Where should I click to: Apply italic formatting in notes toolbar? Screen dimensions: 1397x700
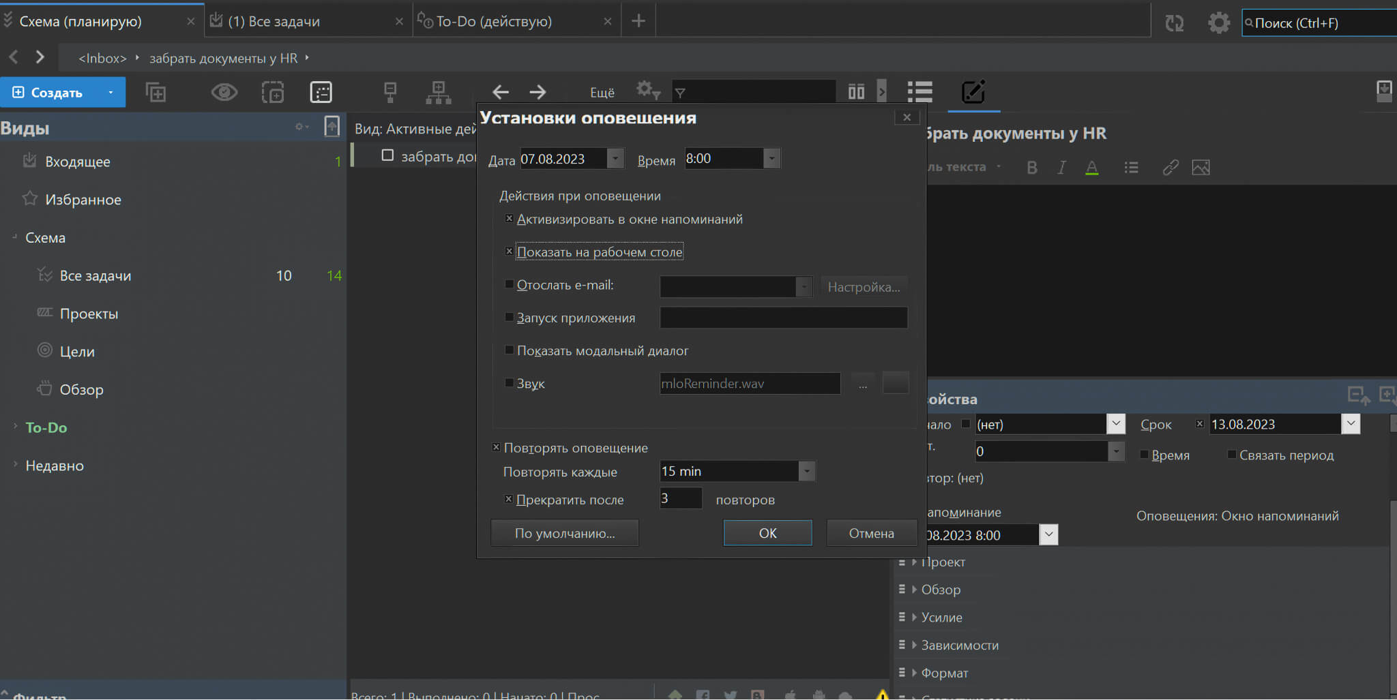pos(1061,168)
